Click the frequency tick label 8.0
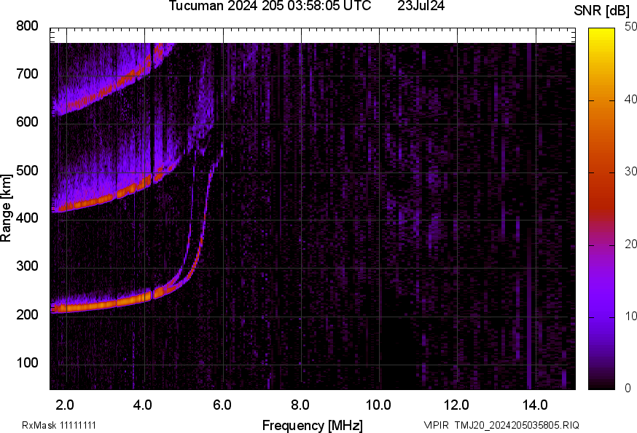Image resolution: width=637 pixels, height=433 pixels. click(x=300, y=405)
